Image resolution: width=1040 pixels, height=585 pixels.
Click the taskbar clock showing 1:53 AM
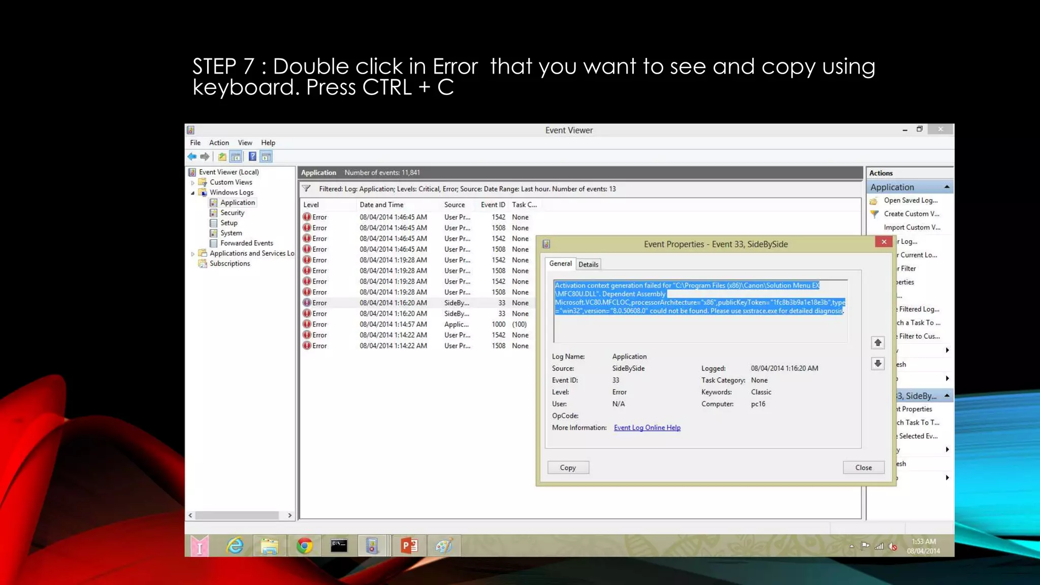pyautogui.click(x=923, y=546)
